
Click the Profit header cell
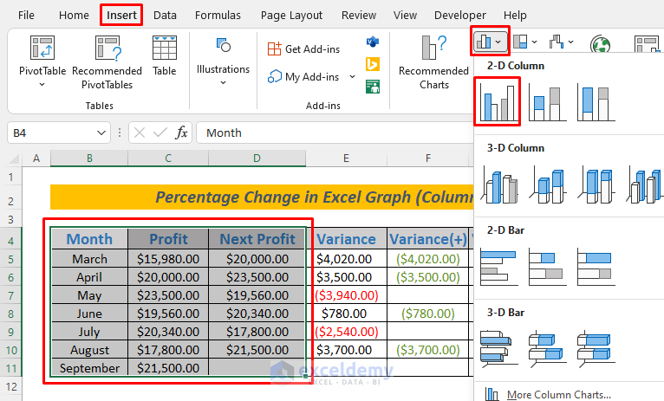(x=168, y=239)
